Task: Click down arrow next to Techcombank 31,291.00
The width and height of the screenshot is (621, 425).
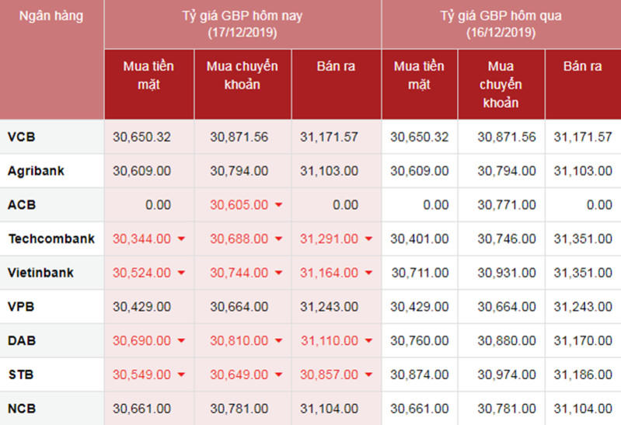Action: click(x=368, y=239)
